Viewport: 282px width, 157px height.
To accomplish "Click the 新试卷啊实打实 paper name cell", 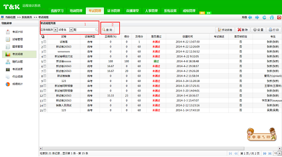I will [64, 57].
